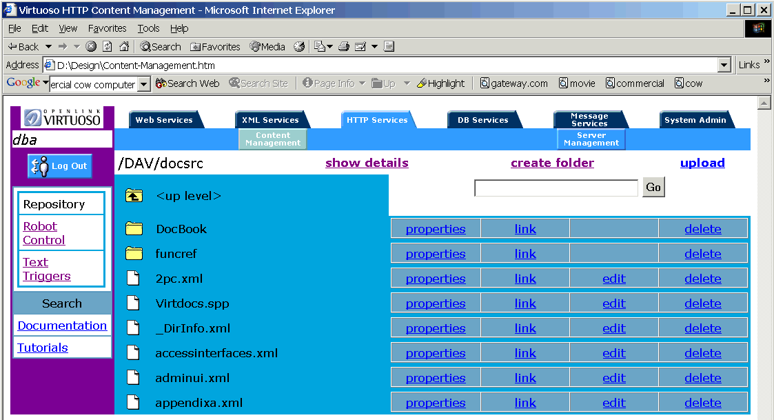Expand the Google search box dropdown

tap(143, 84)
